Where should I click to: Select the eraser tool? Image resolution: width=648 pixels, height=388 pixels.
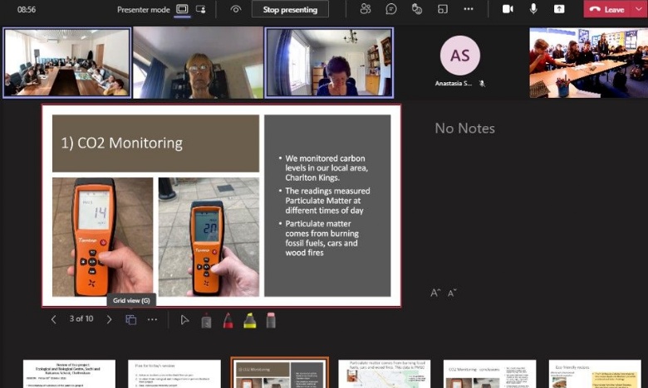point(271,319)
